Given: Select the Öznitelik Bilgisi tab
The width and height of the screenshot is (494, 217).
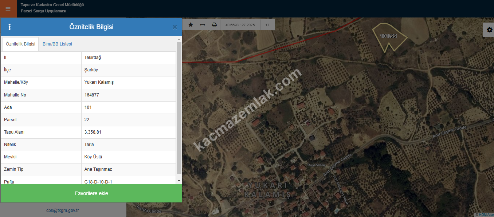Looking at the screenshot, I should pos(21,44).
